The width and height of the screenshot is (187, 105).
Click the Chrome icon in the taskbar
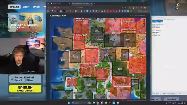pyautogui.click(x=98, y=103)
